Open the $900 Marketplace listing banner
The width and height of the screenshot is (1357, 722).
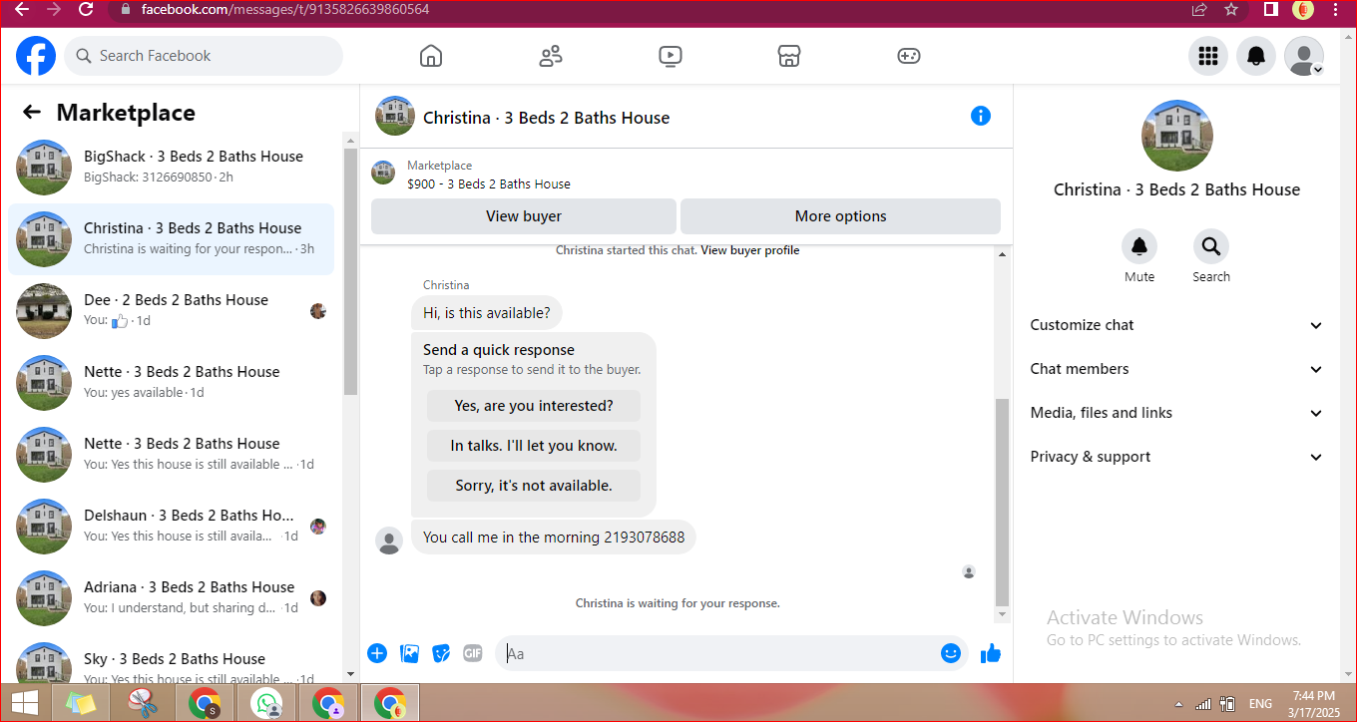(x=686, y=174)
